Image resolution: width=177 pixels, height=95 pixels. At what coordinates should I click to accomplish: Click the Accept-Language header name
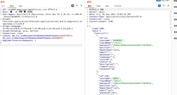(12, 26)
